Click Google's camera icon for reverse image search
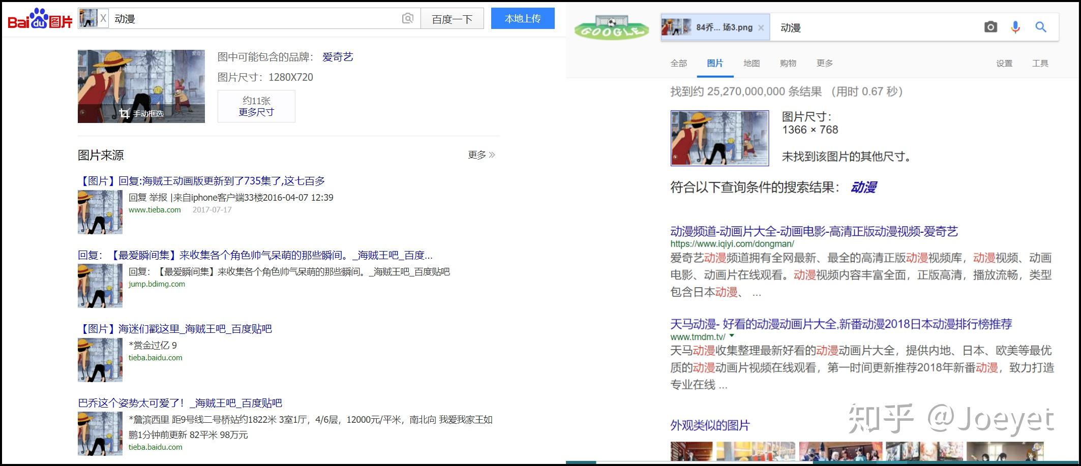The image size is (1081, 466). 990,27
